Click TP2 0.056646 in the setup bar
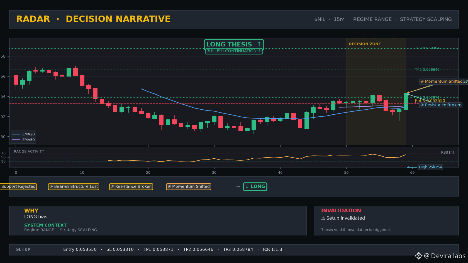Screen dimensions: 468x263 [198, 249]
